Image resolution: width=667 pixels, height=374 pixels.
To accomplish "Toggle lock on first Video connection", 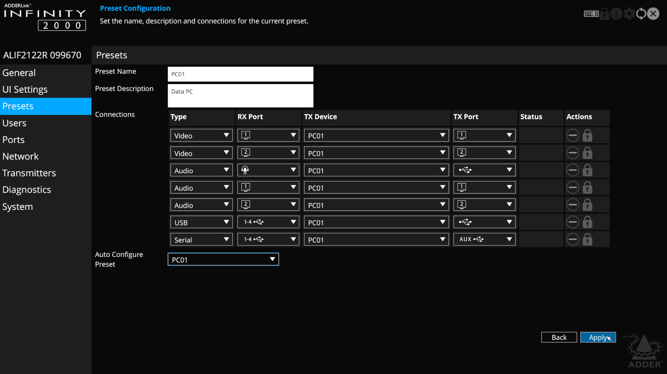I will click(587, 135).
